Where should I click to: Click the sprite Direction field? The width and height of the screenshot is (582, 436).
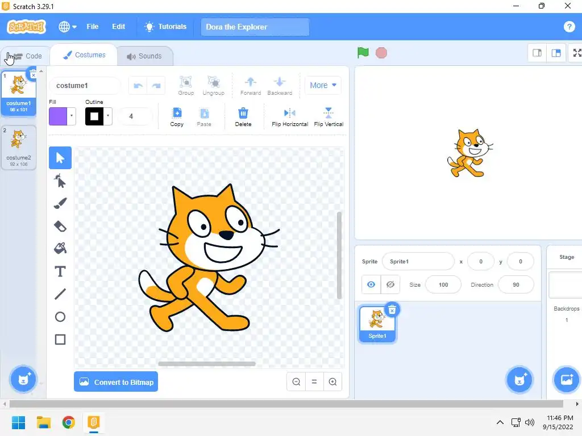click(x=516, y=285)
